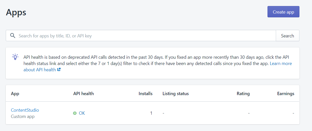This screenshot has height=131, width=312.
Task: Focus the search apps by title field
Action: pyautogui.click(x=141, y=36)
